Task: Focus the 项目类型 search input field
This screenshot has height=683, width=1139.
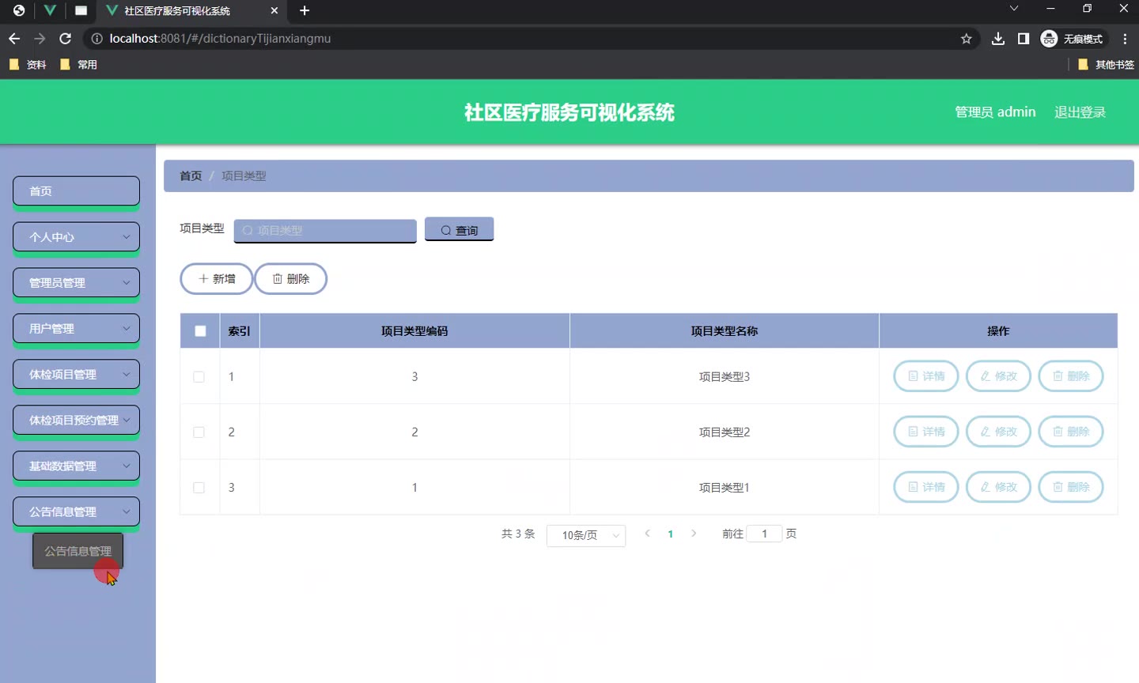Action: click(x=325, y=231)
